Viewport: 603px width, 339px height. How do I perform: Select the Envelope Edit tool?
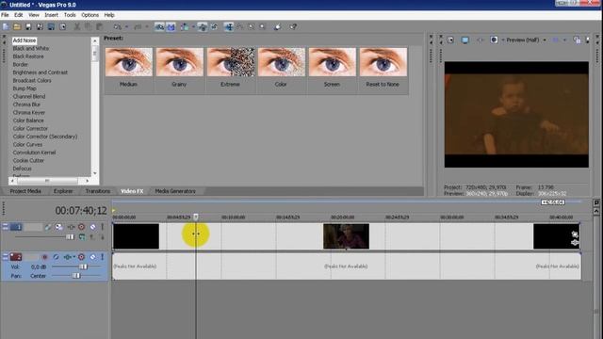click(x=239, y=27)
